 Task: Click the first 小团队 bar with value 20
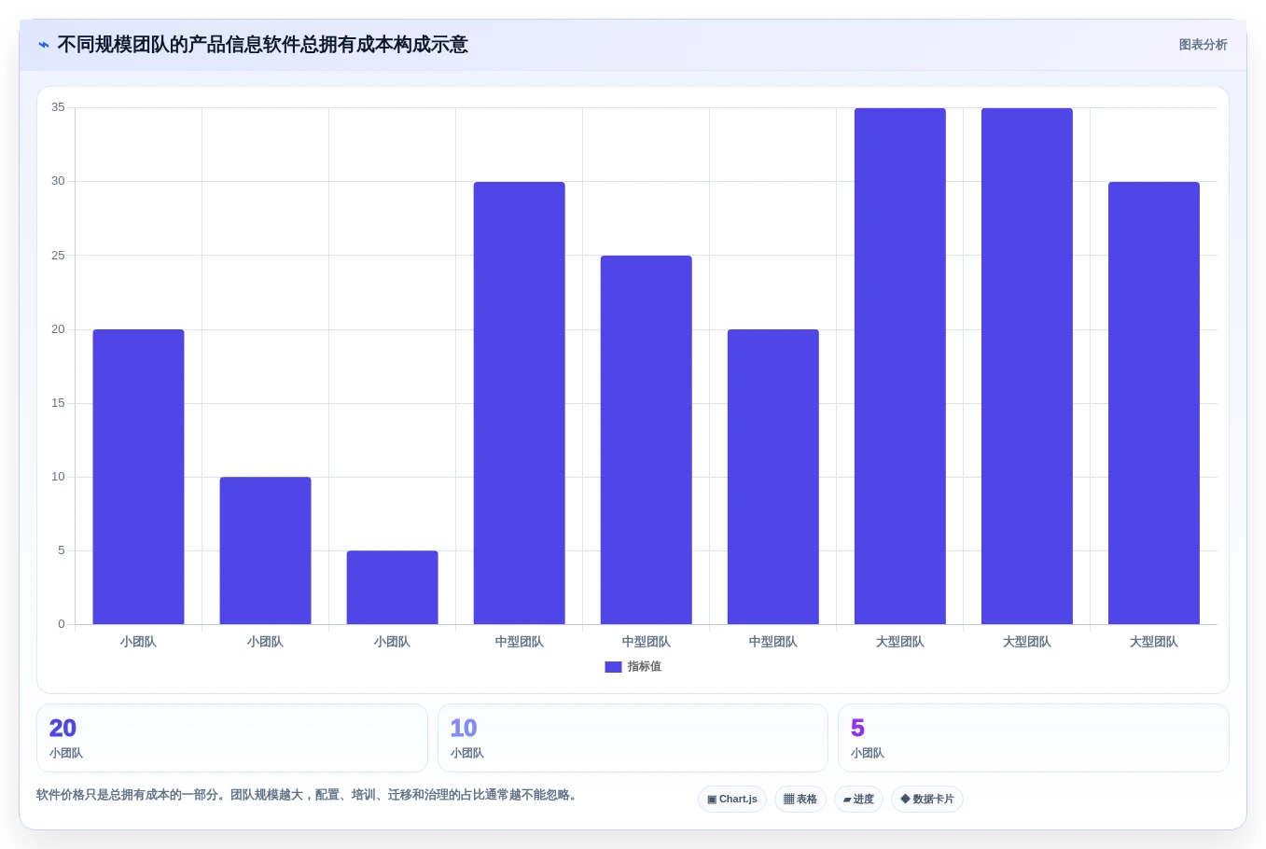pyautogui.click(x=138, y=477)
